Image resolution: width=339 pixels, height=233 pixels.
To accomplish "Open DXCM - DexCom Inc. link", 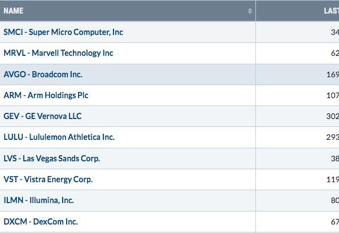I will pyautogui.click(x=41, y=222).
